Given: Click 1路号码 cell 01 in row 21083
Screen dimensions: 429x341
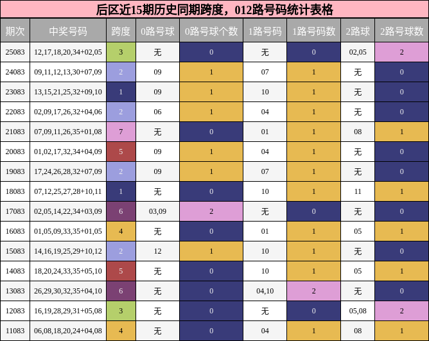Looking at the screenshot, I should point(265,132).
